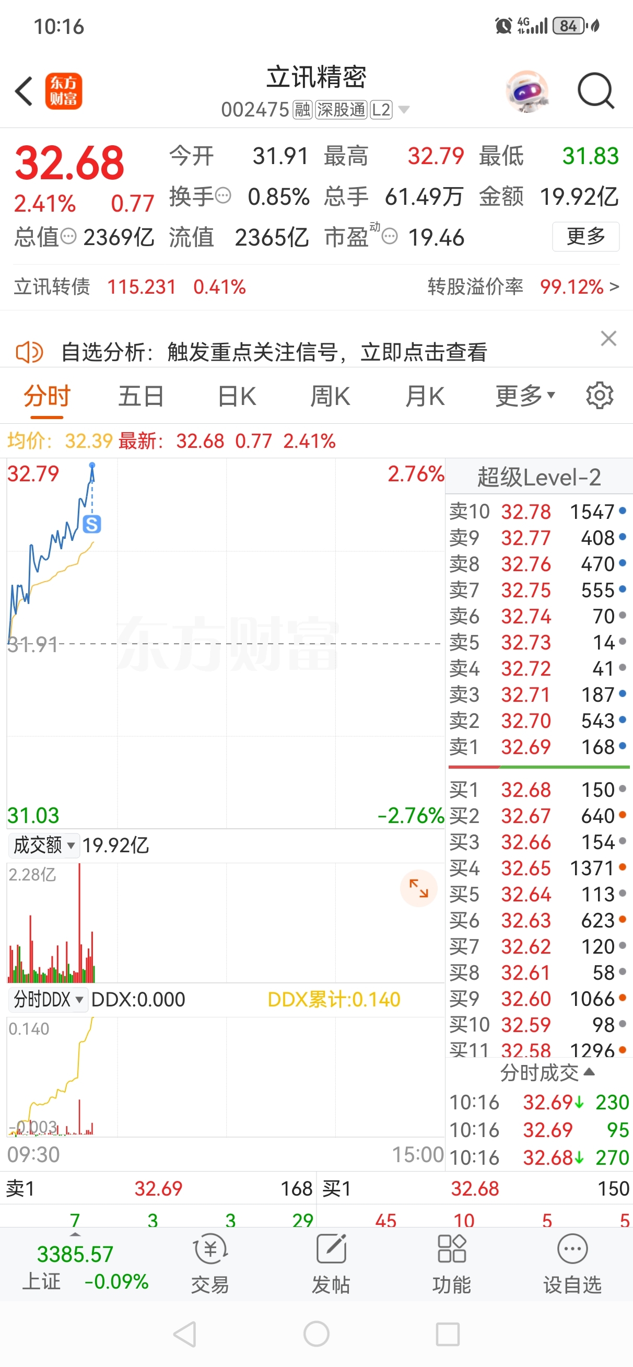
Task: Collapse the 分时成交 panel
Action: point(546,1073)
